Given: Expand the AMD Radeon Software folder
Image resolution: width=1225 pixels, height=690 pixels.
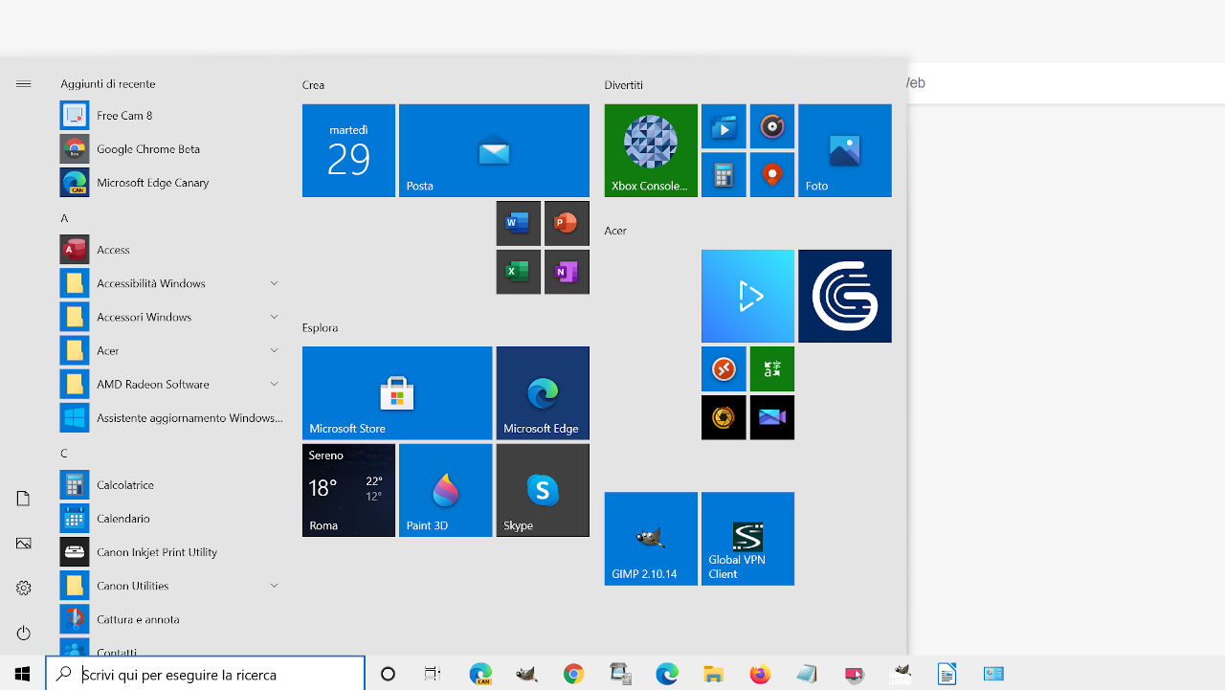Looking at the screenshot, I should click(171, 385).
